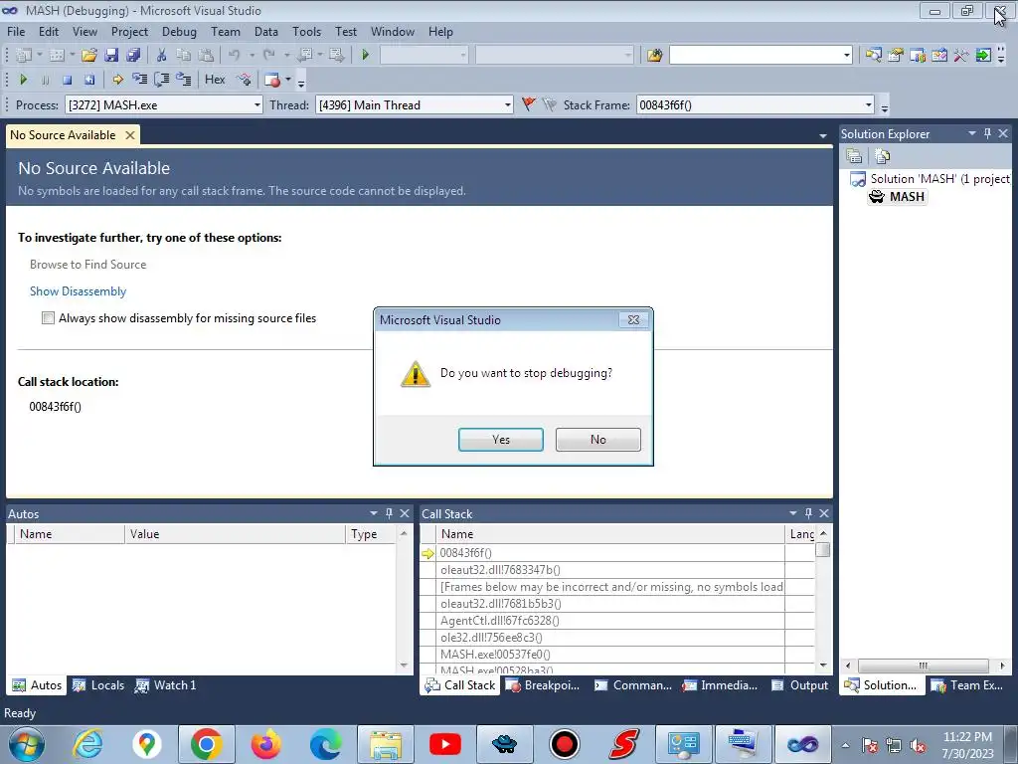Open Firefox from the taskbar

(x=265, y=744)
